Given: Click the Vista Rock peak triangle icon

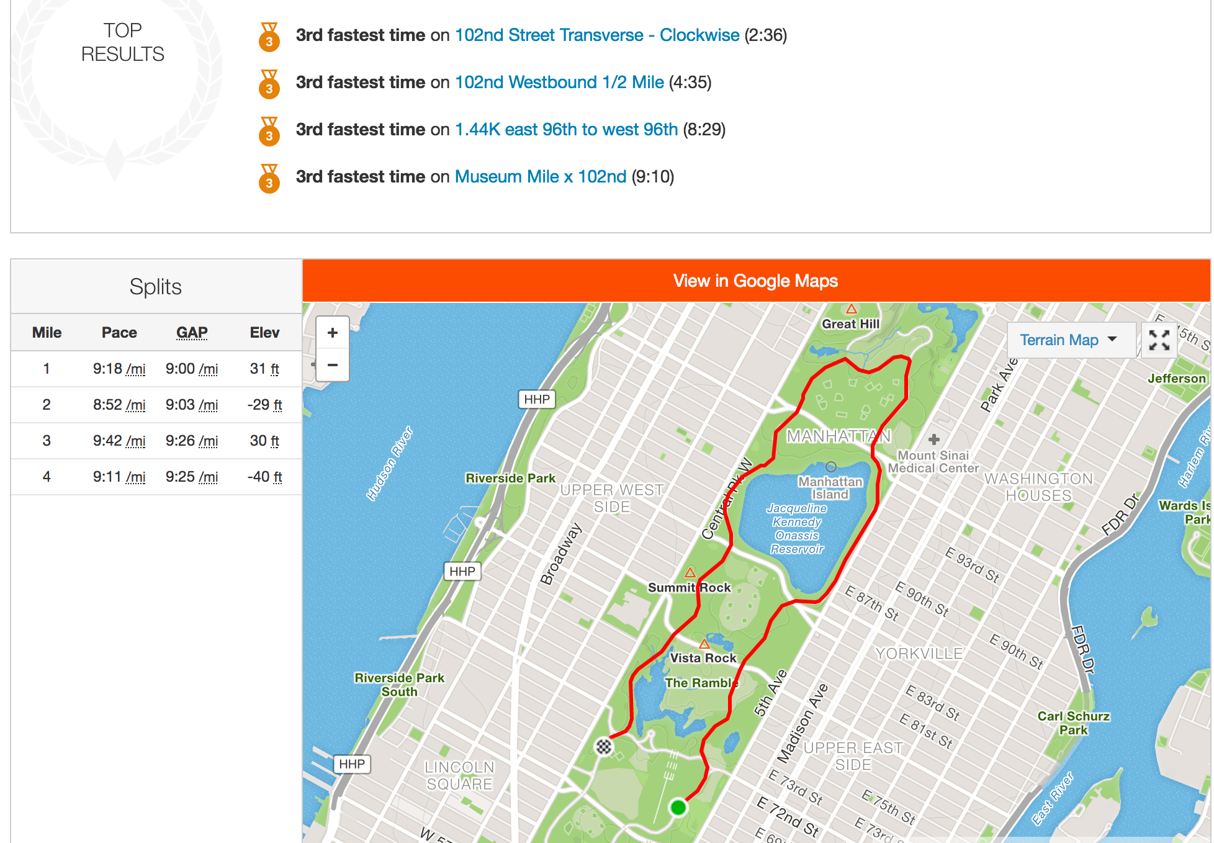Looking at the screenshot, I should pos(704,644).
